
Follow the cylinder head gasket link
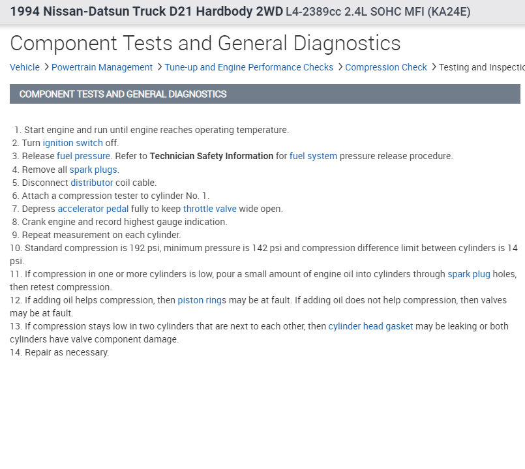(370, 326)
